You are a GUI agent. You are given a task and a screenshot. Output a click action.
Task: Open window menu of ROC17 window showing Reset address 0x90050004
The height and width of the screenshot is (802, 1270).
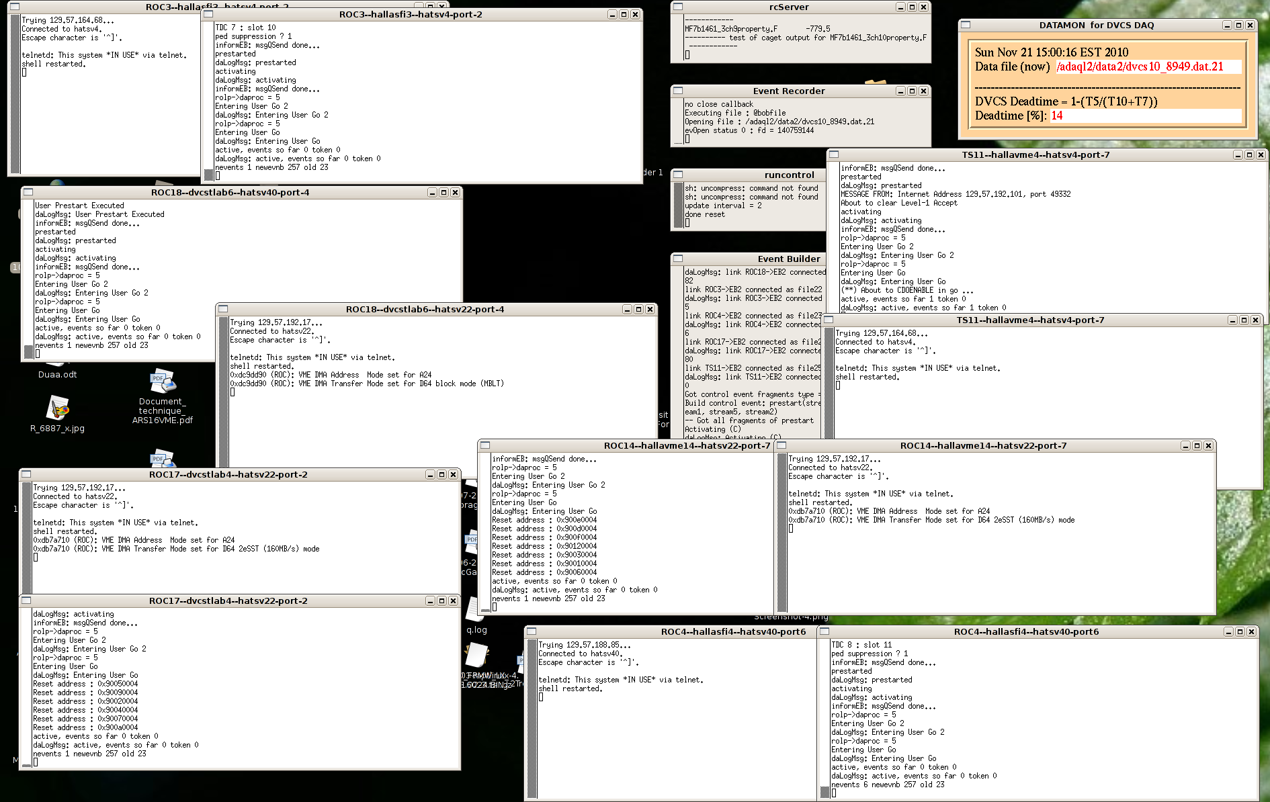click(26, 600)
